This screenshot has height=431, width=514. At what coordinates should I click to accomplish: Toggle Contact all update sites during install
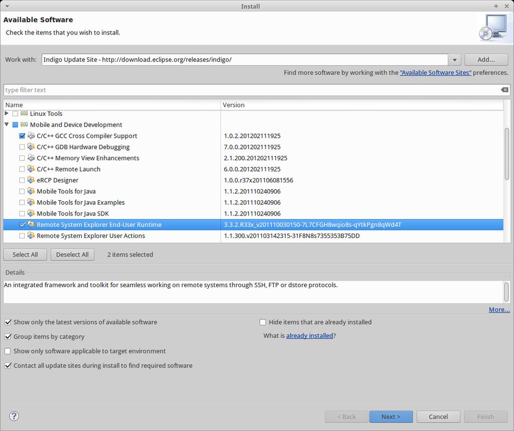tap(8, 365)
